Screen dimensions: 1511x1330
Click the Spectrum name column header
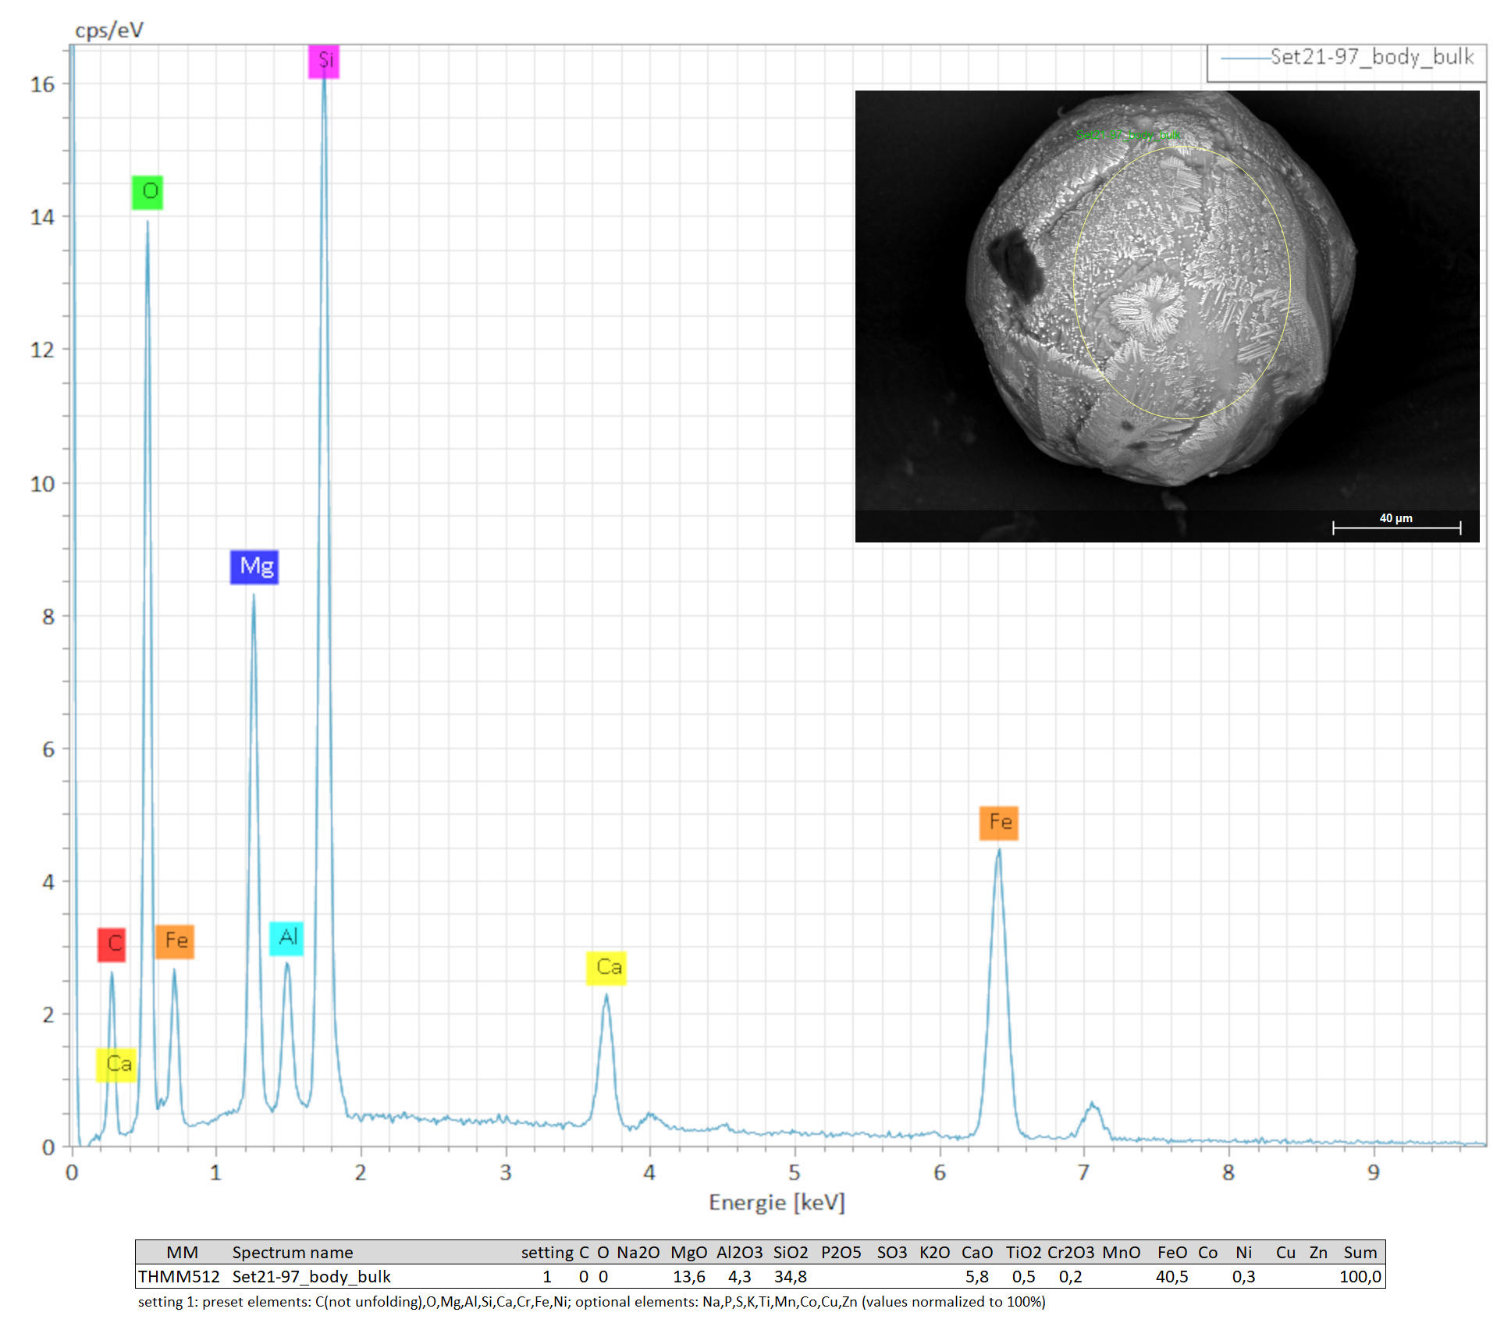pyautogui.click(x=292, y=1253)
